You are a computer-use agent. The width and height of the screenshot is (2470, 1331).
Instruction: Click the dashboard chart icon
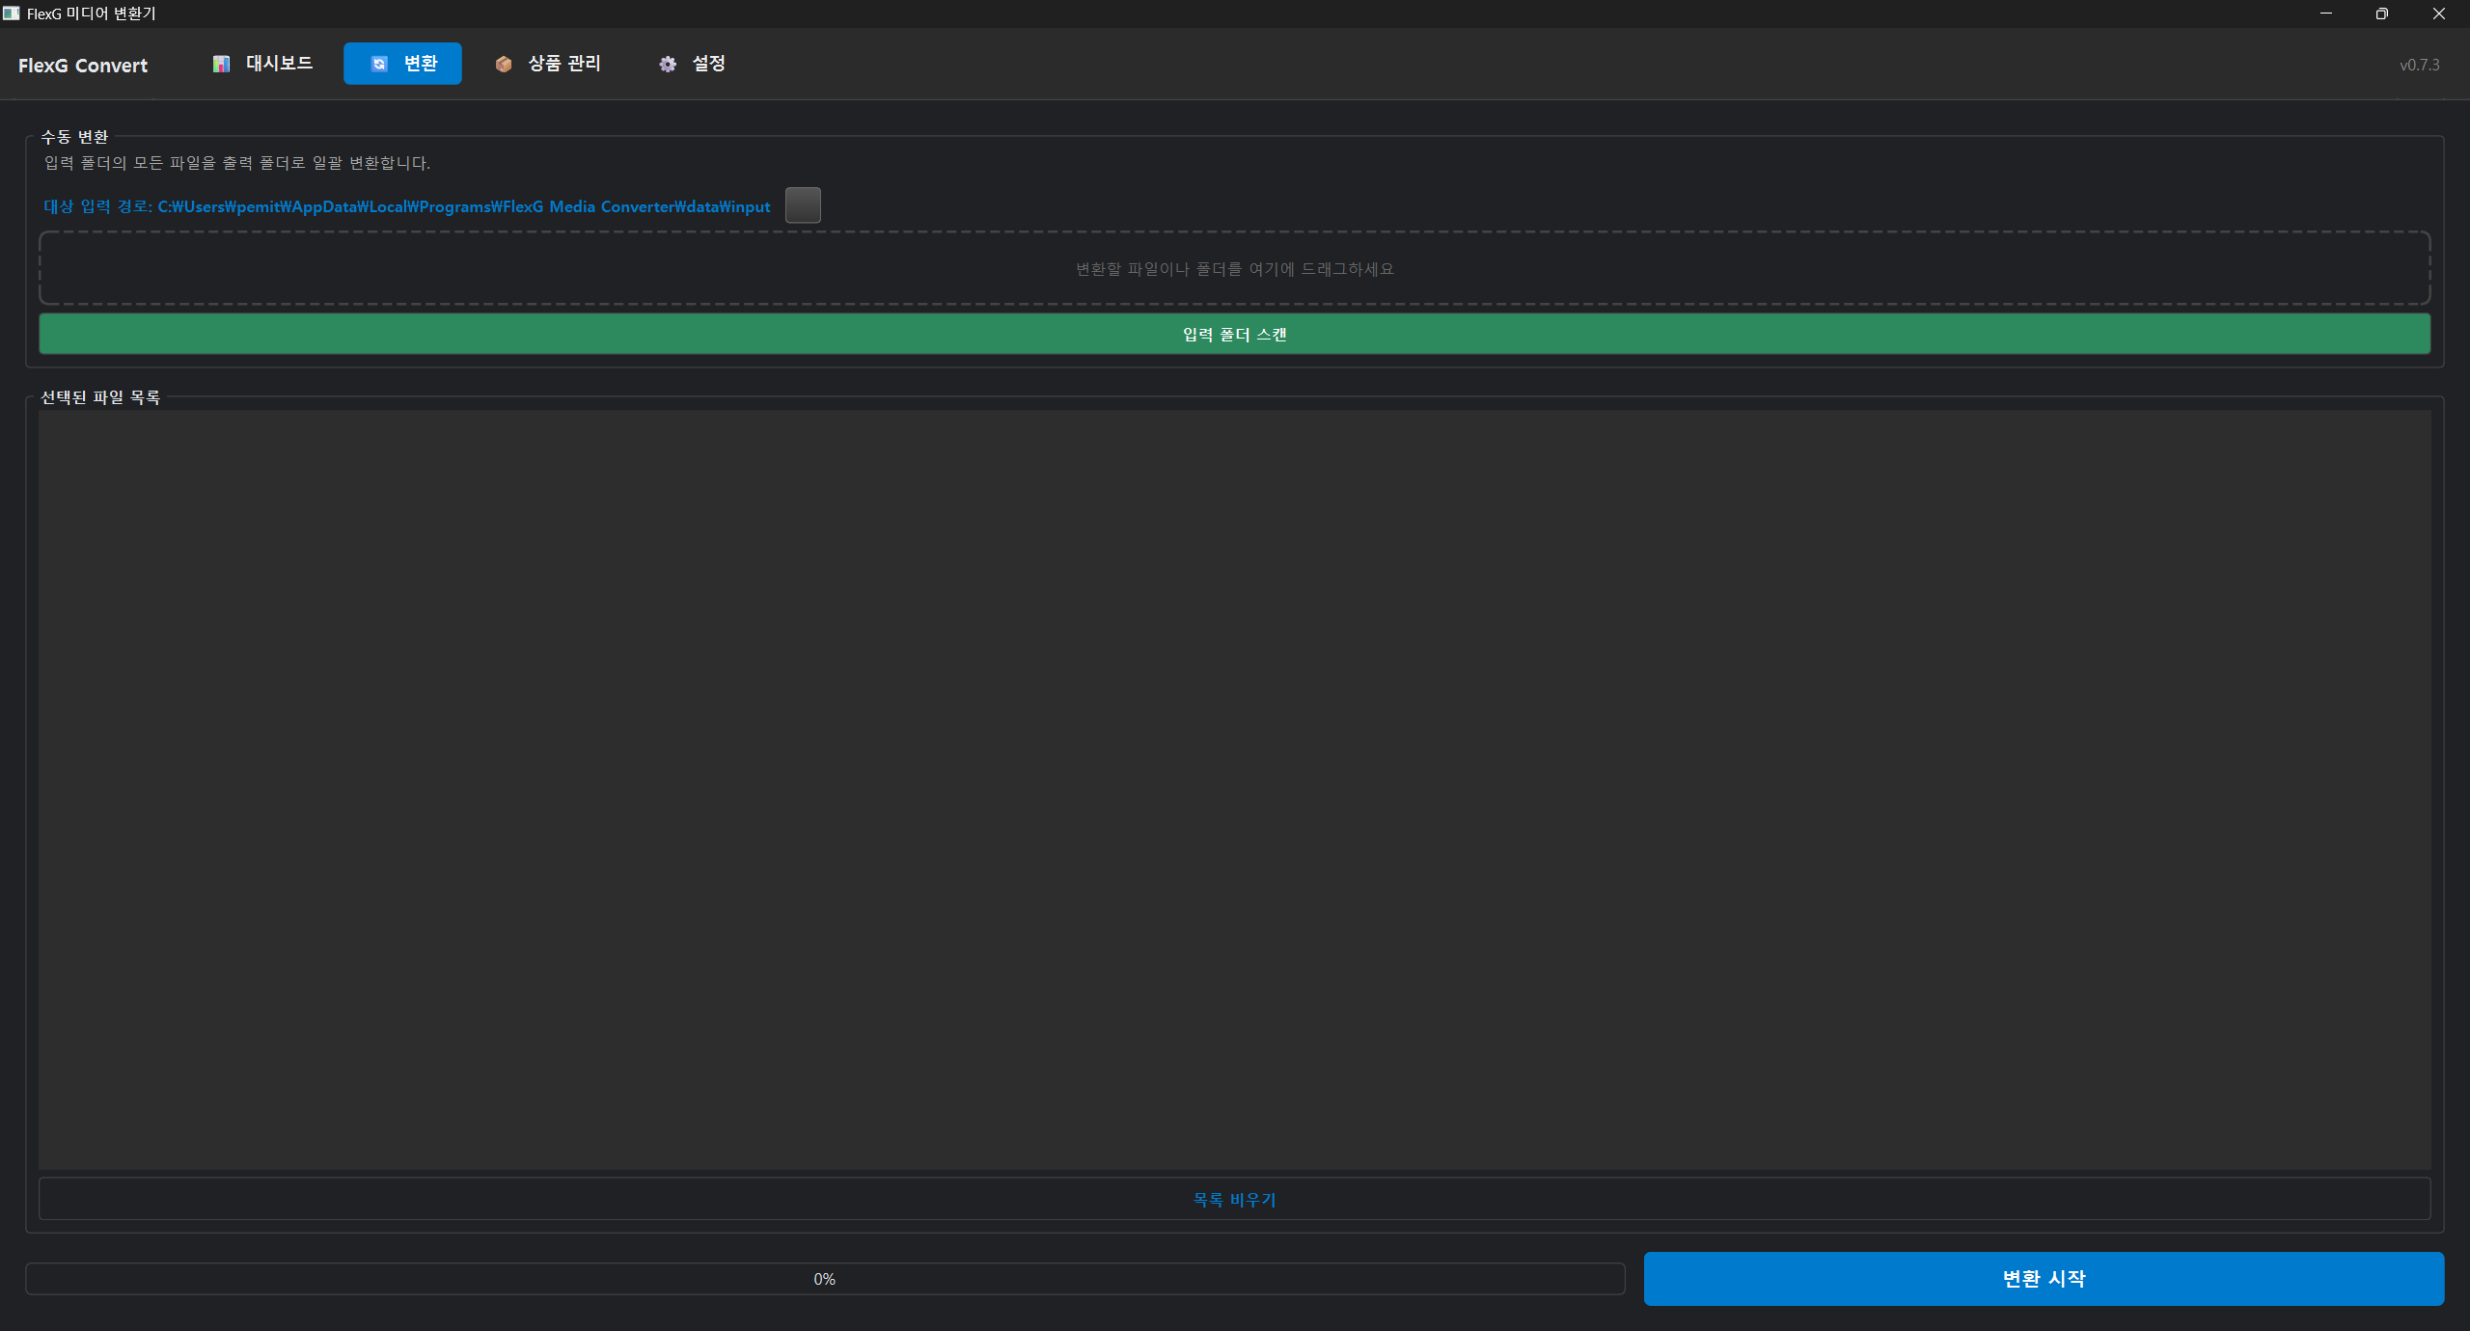[221, 64]
